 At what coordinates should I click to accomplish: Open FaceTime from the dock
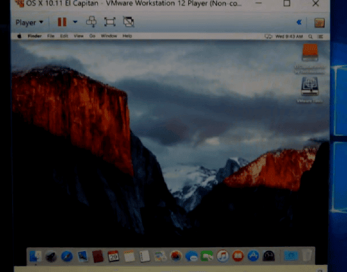tap(207, 256)
